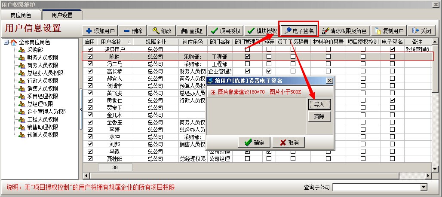This screenshot has width=442, height=197.
Task: Click 确定 in the signature dialog
Action: click(254, 142)
